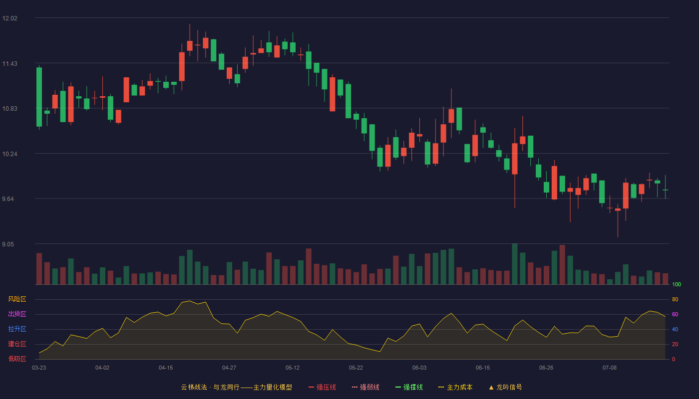Select the 拉升区 zone label
699x399 pixels.
(17, 329)
